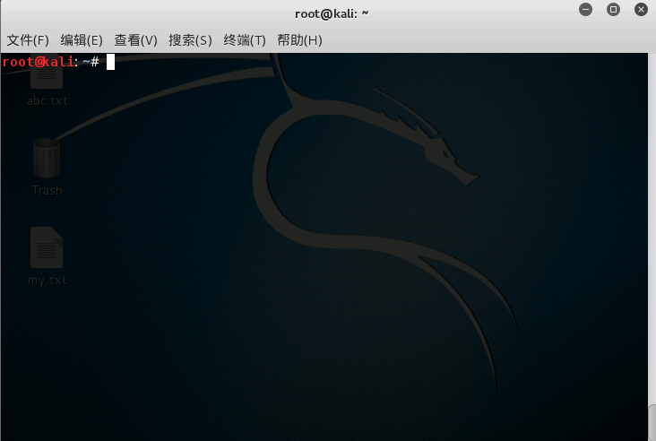Viewport: 656px width, 441px height.
Task: Select the my.txt document icon
Action: (x=47, y=247)
